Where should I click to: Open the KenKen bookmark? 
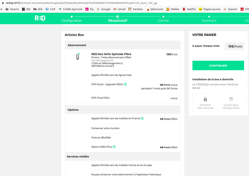pyautogui.click(x=136, y=9)
